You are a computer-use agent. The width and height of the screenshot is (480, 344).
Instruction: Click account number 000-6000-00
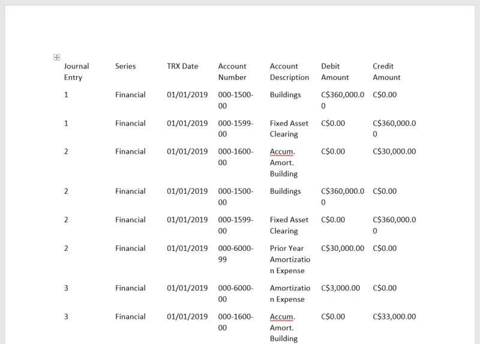coord(235,294)
